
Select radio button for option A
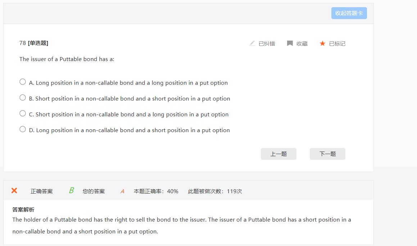pos(23,82)
